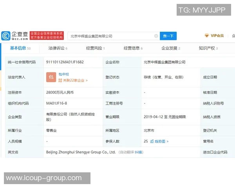This screenshot has width=235, height=188.
Task: Open the 关联22家企业 linked companies icon
Action: point(60,81)
